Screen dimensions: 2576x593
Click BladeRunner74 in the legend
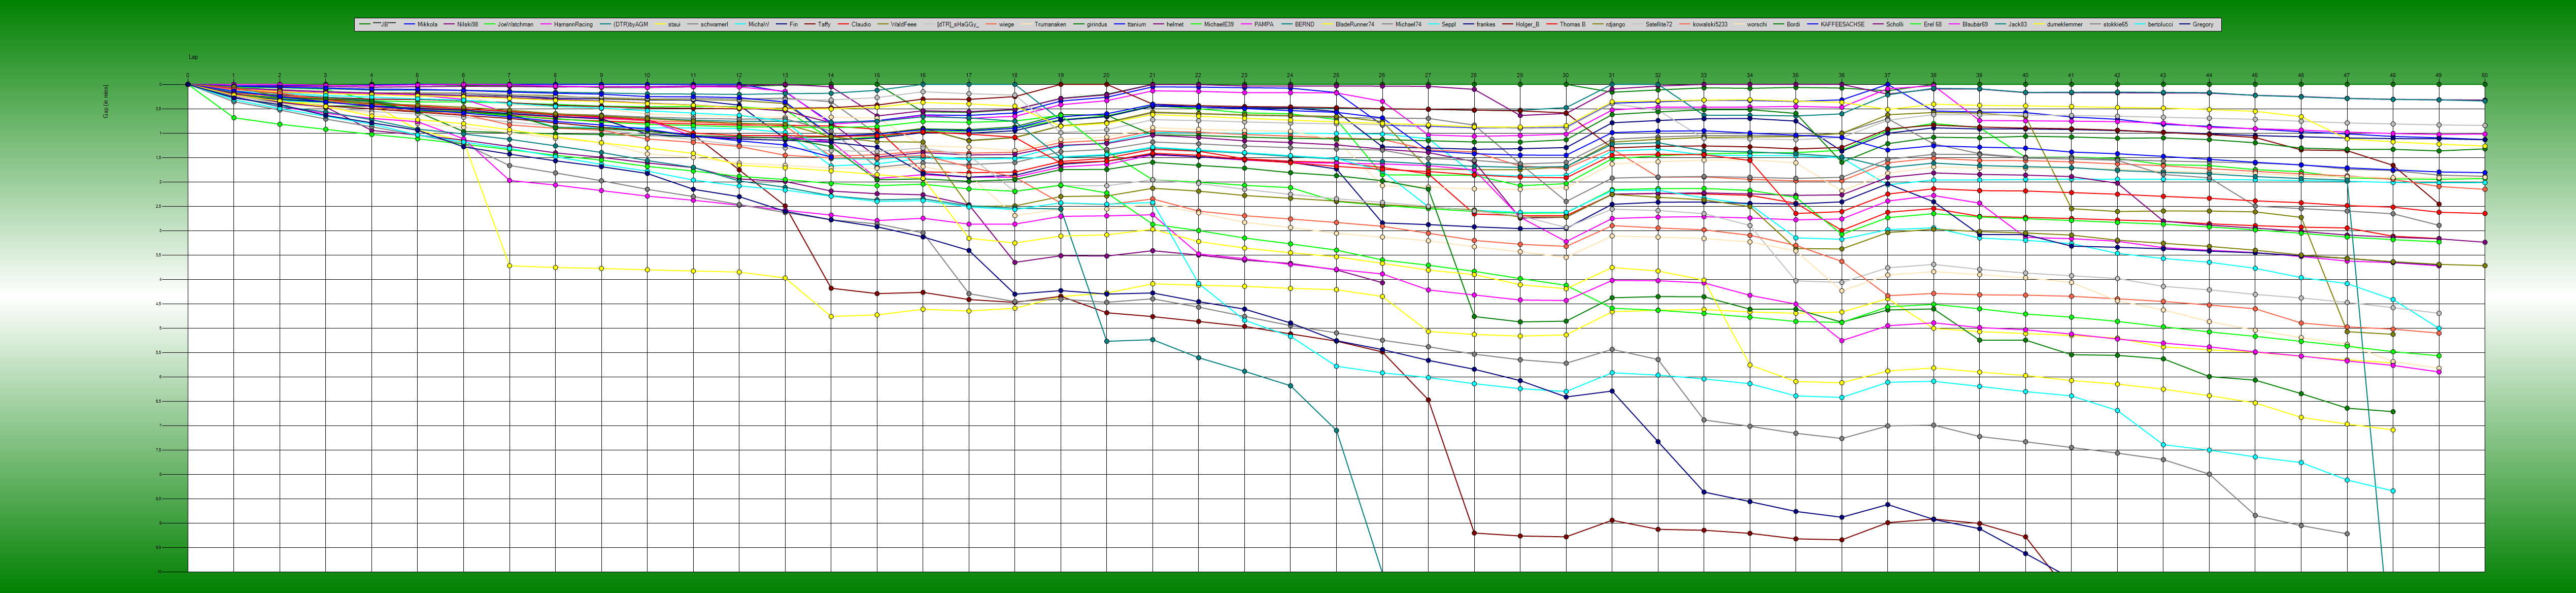1355,24
